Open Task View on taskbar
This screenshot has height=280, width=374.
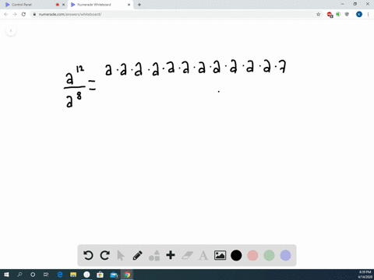(x=46, y=275)
